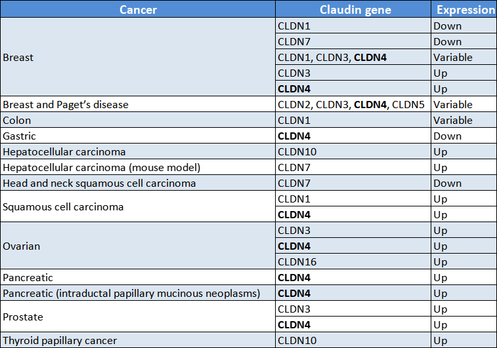
Task: Click the Prostate cancer cell
Action: [23, 317]
